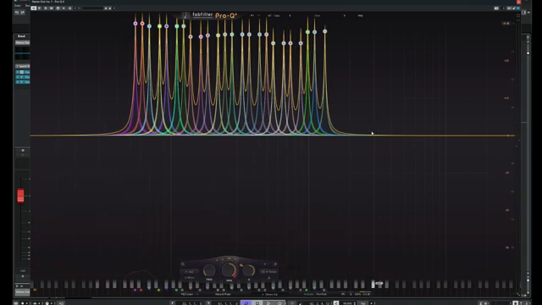The height and width of the screenshot is (305, 542).
Task: Click the Pro-Q redo arrow
Action: [x=258, y=15]
